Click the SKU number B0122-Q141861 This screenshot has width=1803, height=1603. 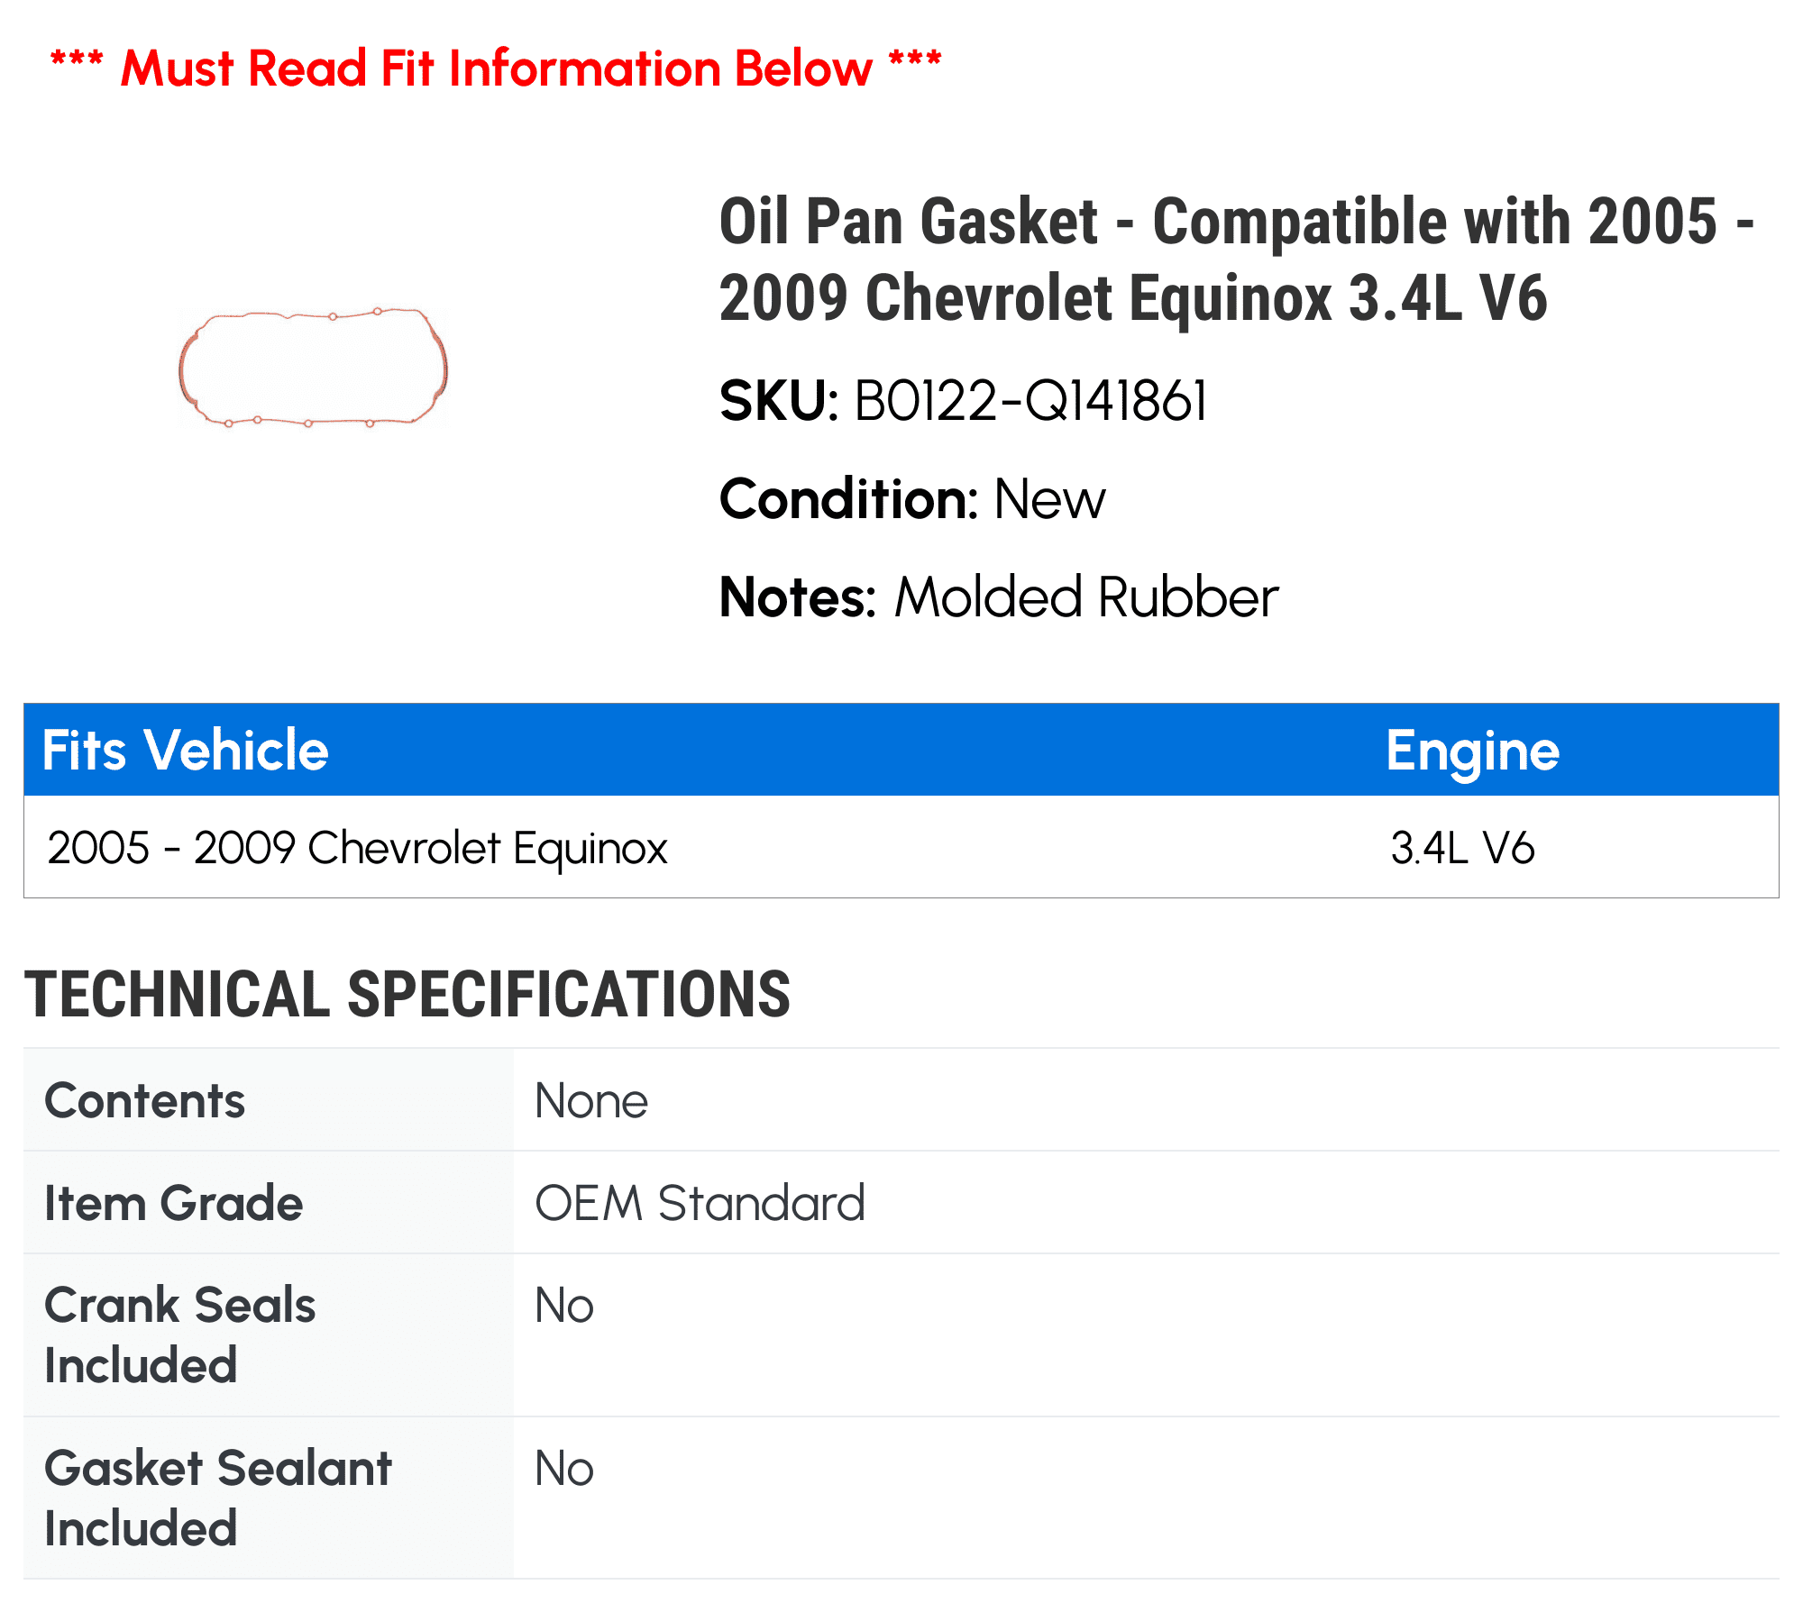click(1030, 401)
